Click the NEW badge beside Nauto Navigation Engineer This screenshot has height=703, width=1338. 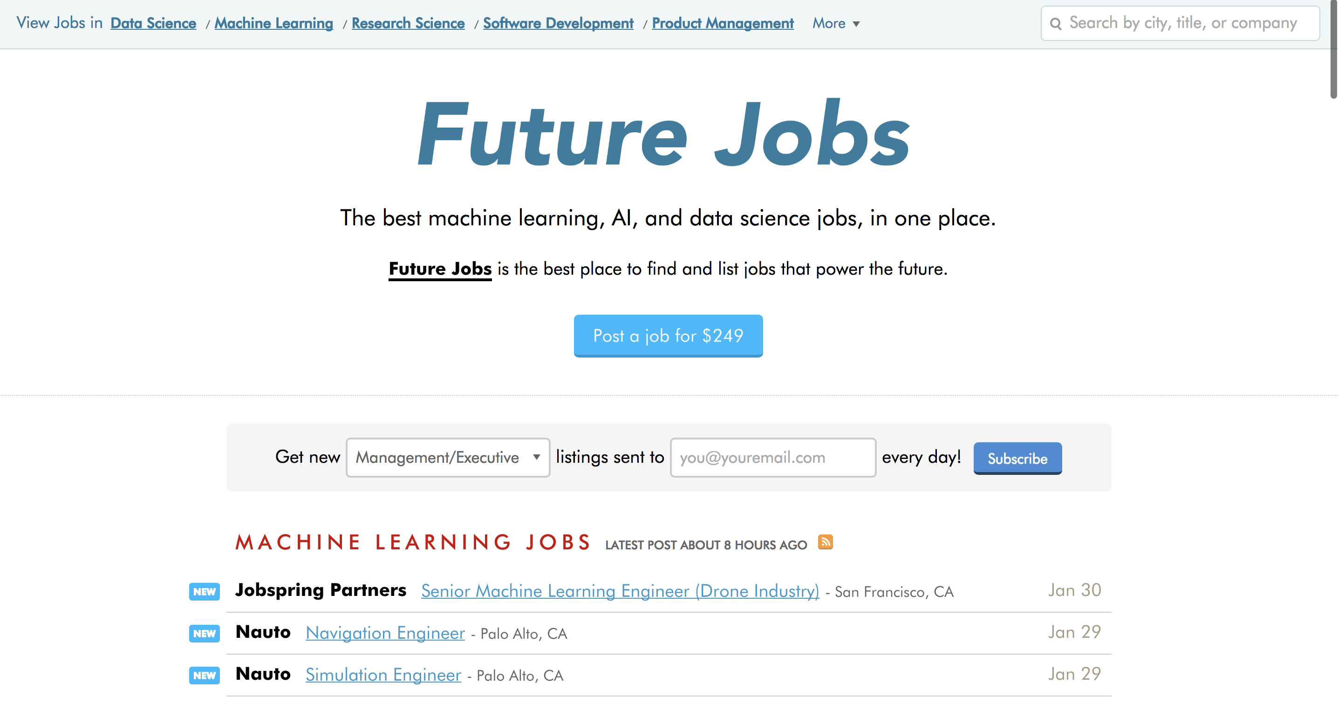tap(204, 634)
